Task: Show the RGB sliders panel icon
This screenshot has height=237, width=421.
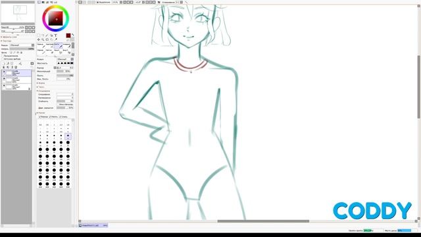Action: click(x=43, y=2)
